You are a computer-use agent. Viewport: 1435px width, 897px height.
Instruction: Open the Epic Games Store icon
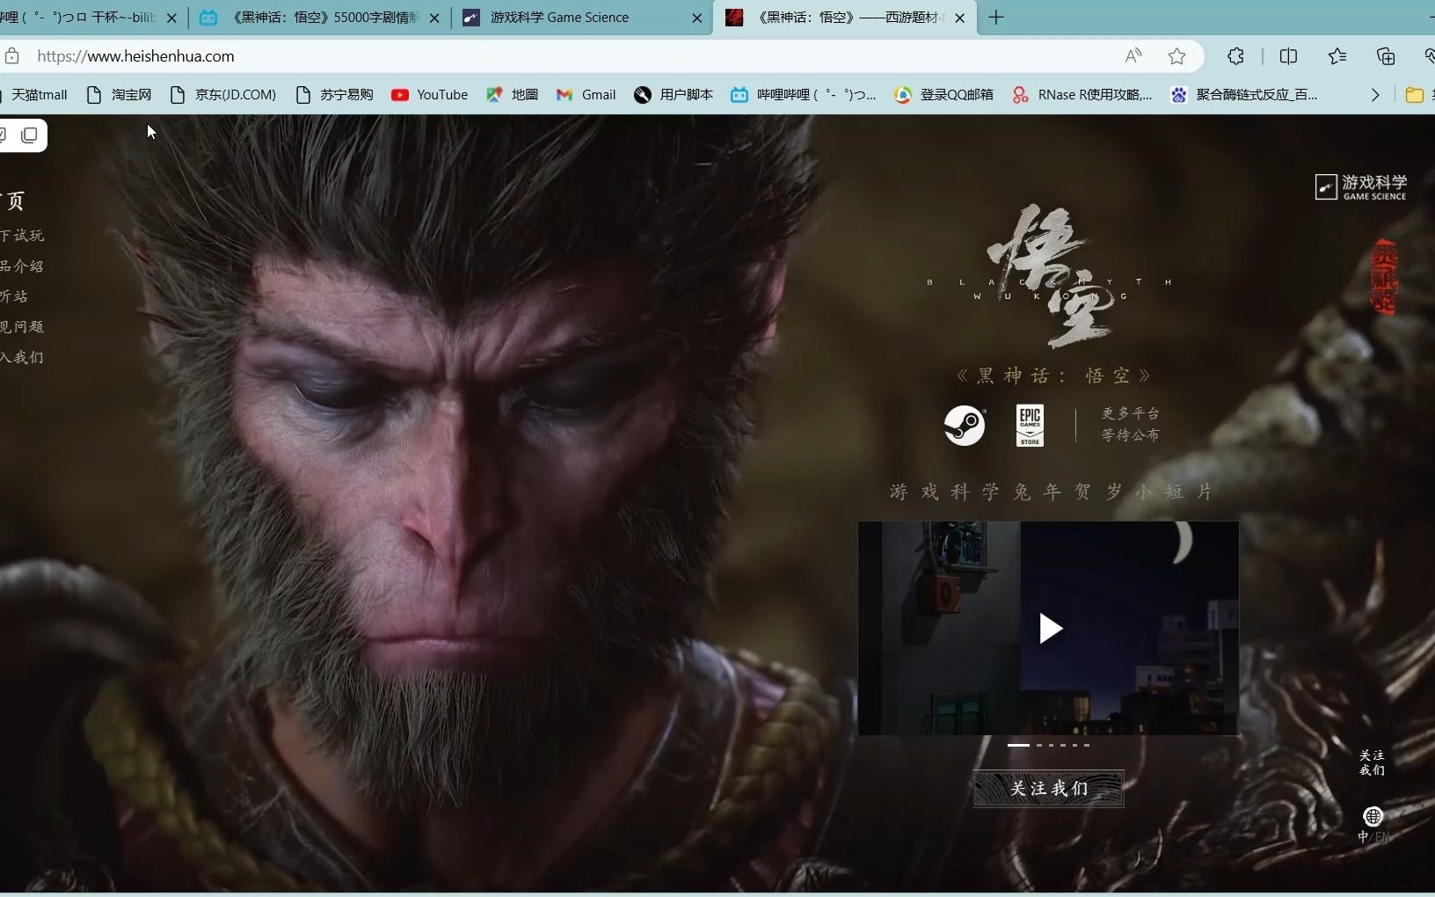1030,426
